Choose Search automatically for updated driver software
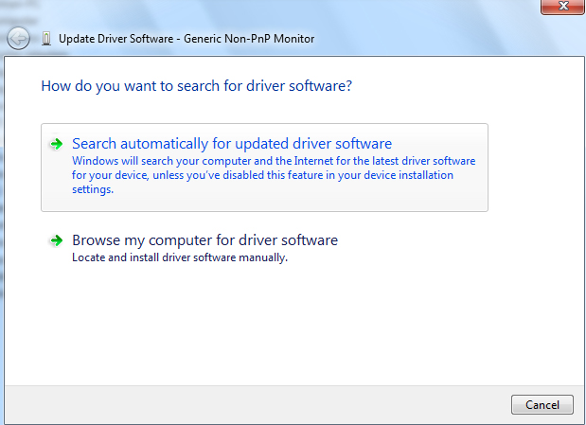 tap(264, 168)
